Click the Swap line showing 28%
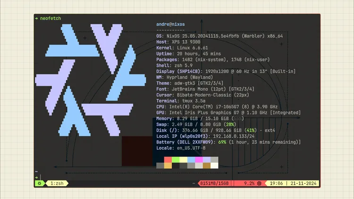 (x=196, y=124)
